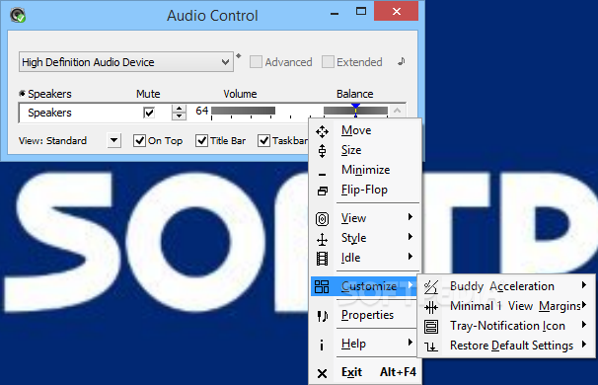Click the scroll up arrow in speakers list
Screen dimensions: 598x385
point(397,111)
